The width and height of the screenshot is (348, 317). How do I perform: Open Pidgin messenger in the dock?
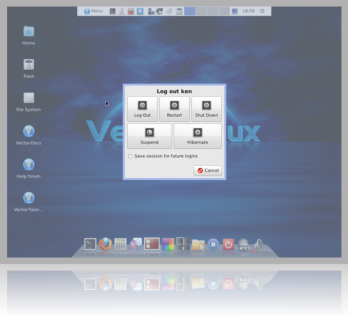136,244
